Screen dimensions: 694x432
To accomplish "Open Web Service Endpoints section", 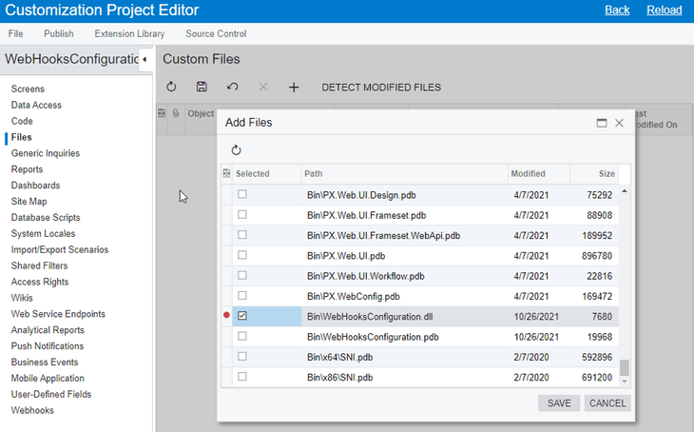I will pos(58,314).
